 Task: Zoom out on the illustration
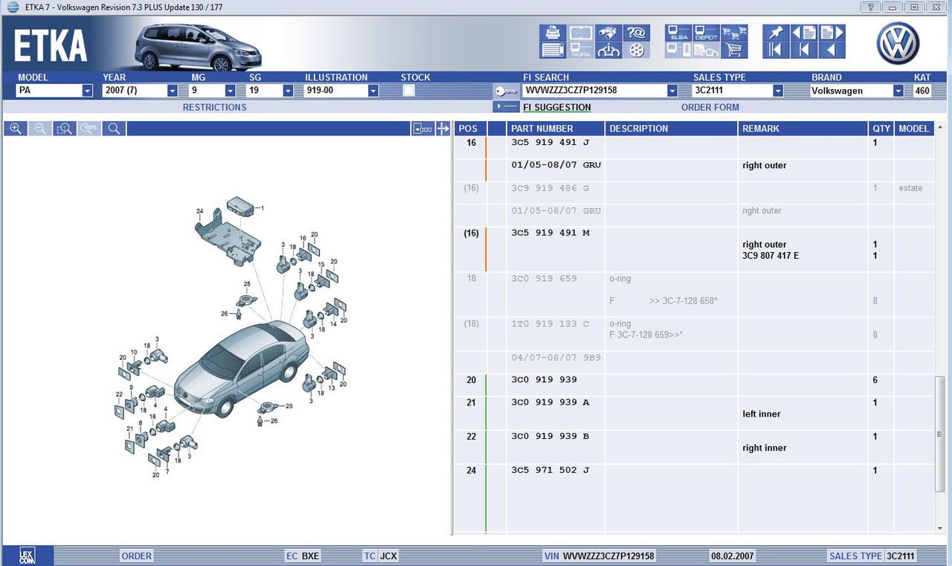(x=40, y=129)
